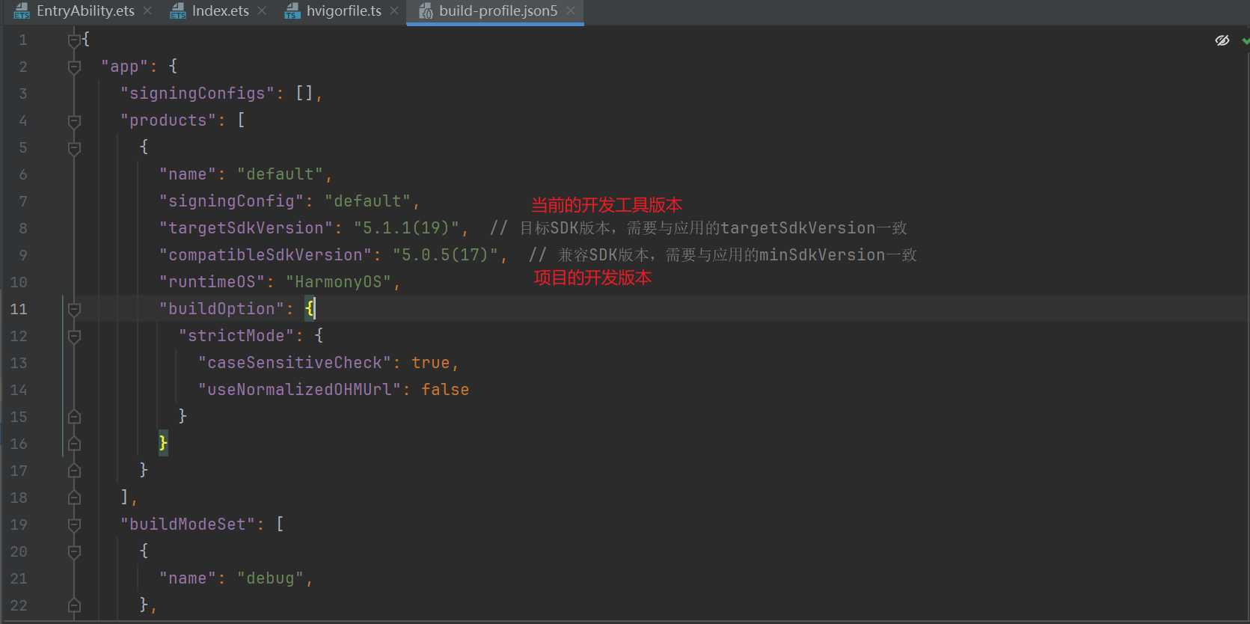Click the build-profile.json5 file icon

426,11
